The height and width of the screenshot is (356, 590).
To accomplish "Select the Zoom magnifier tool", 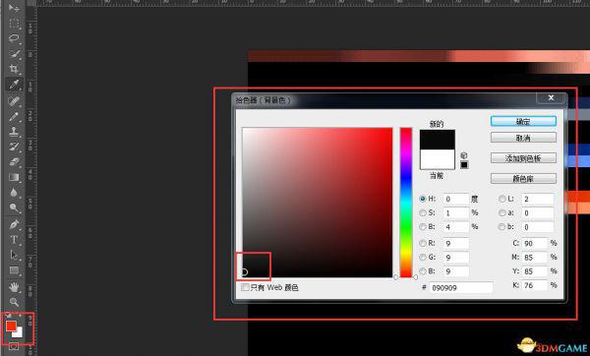I will (x=15, y=302).
